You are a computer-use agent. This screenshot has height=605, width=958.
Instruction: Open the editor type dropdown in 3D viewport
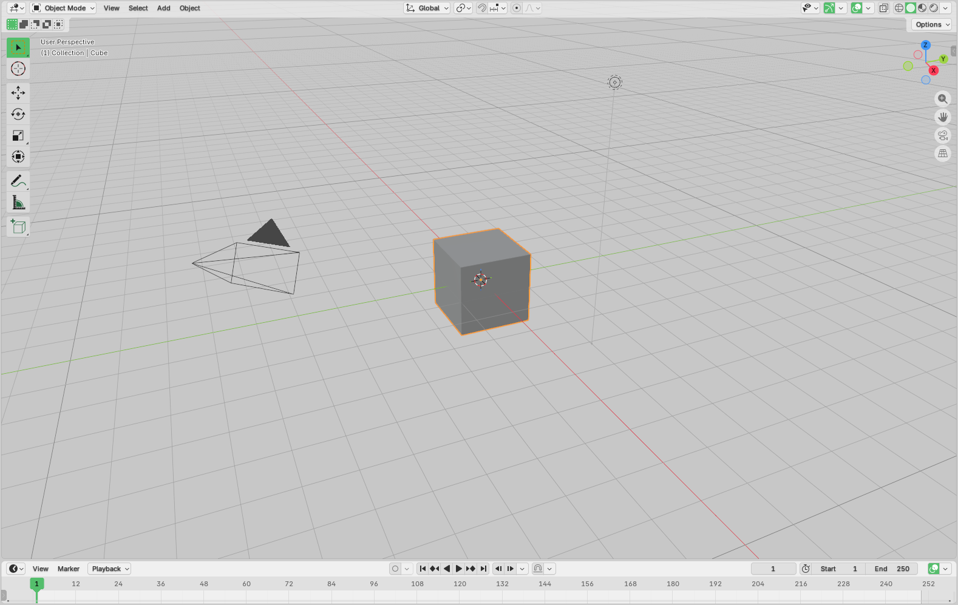coord(16,8)
